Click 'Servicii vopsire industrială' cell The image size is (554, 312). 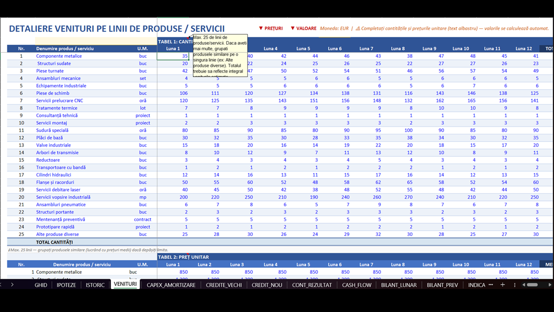[x=63, y=197]
